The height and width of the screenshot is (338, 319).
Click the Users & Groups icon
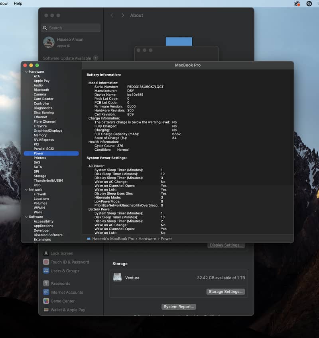coord(46,271)
